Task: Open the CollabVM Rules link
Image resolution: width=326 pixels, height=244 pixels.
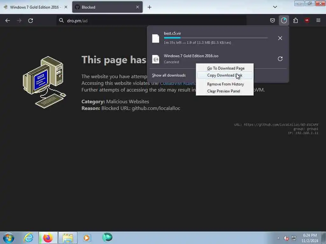Action: click(177, 83)
